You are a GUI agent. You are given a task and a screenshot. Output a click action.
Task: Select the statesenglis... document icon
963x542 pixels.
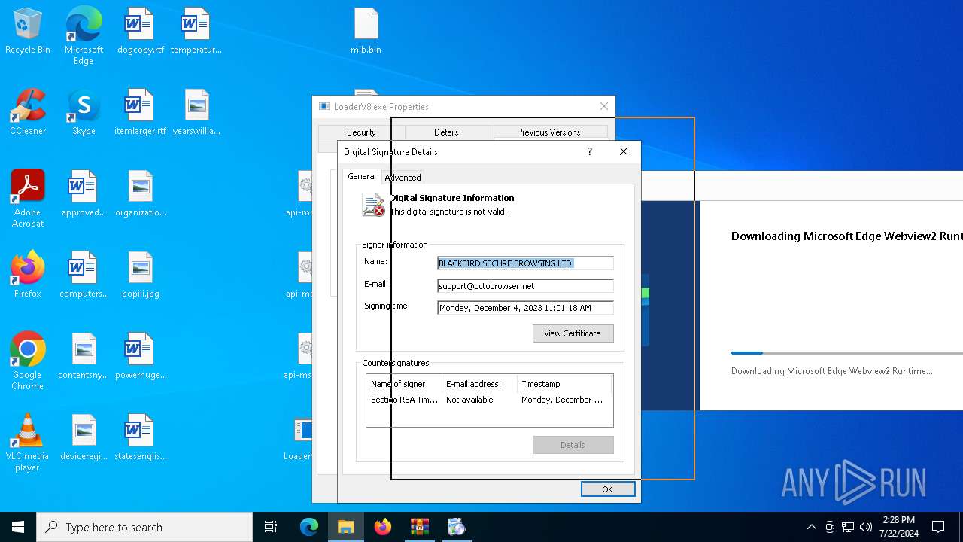(x=140, y=438)
